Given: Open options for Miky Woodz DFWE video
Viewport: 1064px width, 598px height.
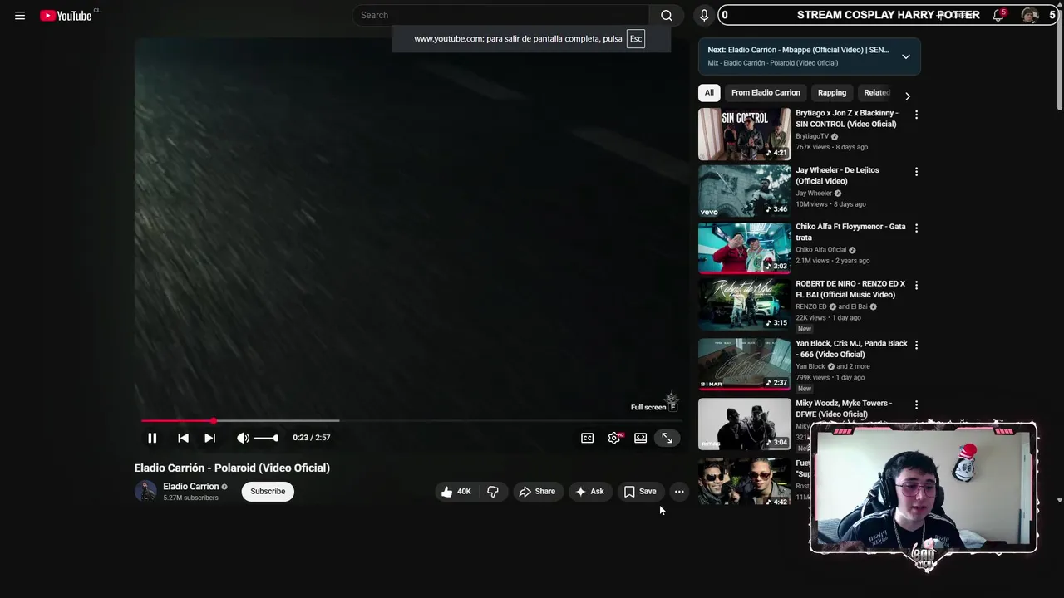Looking at the screenshot, I should pyautogui.click(x=916, y=405).
